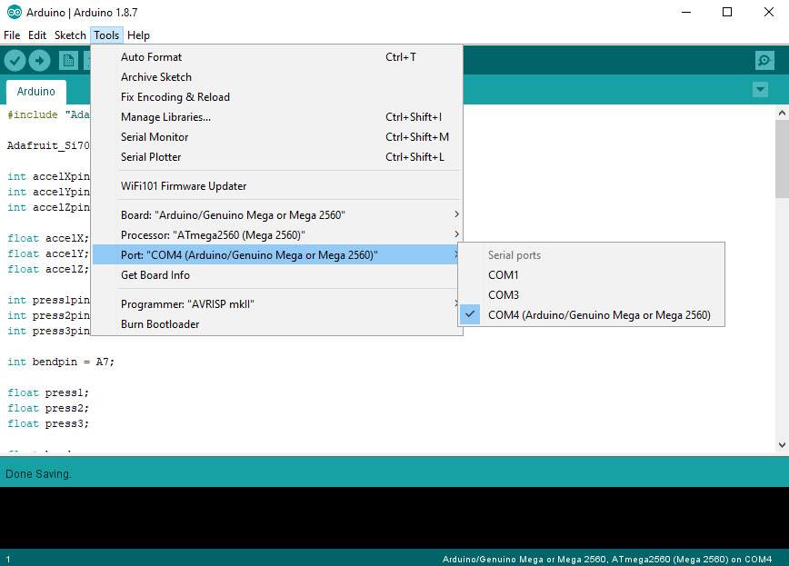Open the Help menu
The image size is (789, 566).
138,35
